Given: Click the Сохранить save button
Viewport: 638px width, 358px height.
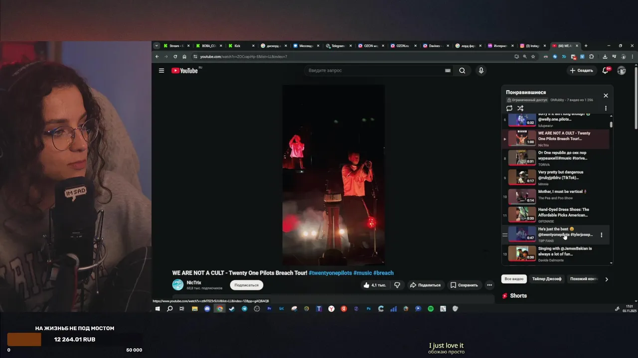Looking at the screenshot, I should pos(464,285).
